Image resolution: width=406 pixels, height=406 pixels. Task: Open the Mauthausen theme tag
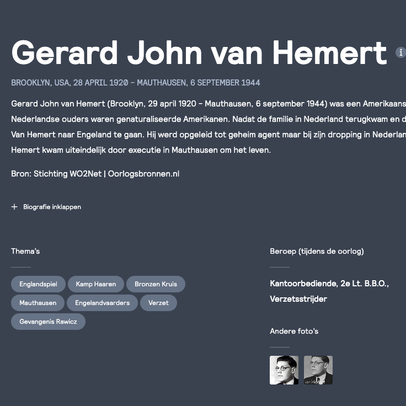(x=38, y=303)
